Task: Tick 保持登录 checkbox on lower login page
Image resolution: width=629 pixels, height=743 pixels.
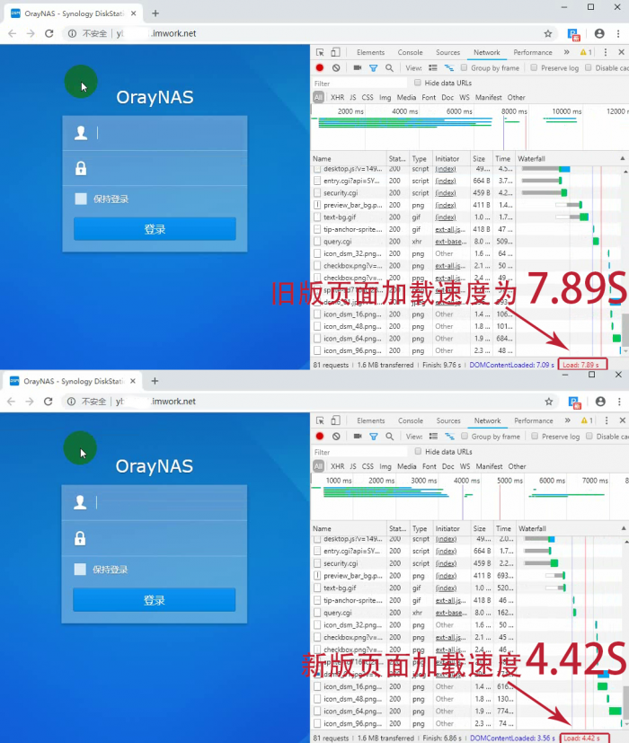Action: 80,569
